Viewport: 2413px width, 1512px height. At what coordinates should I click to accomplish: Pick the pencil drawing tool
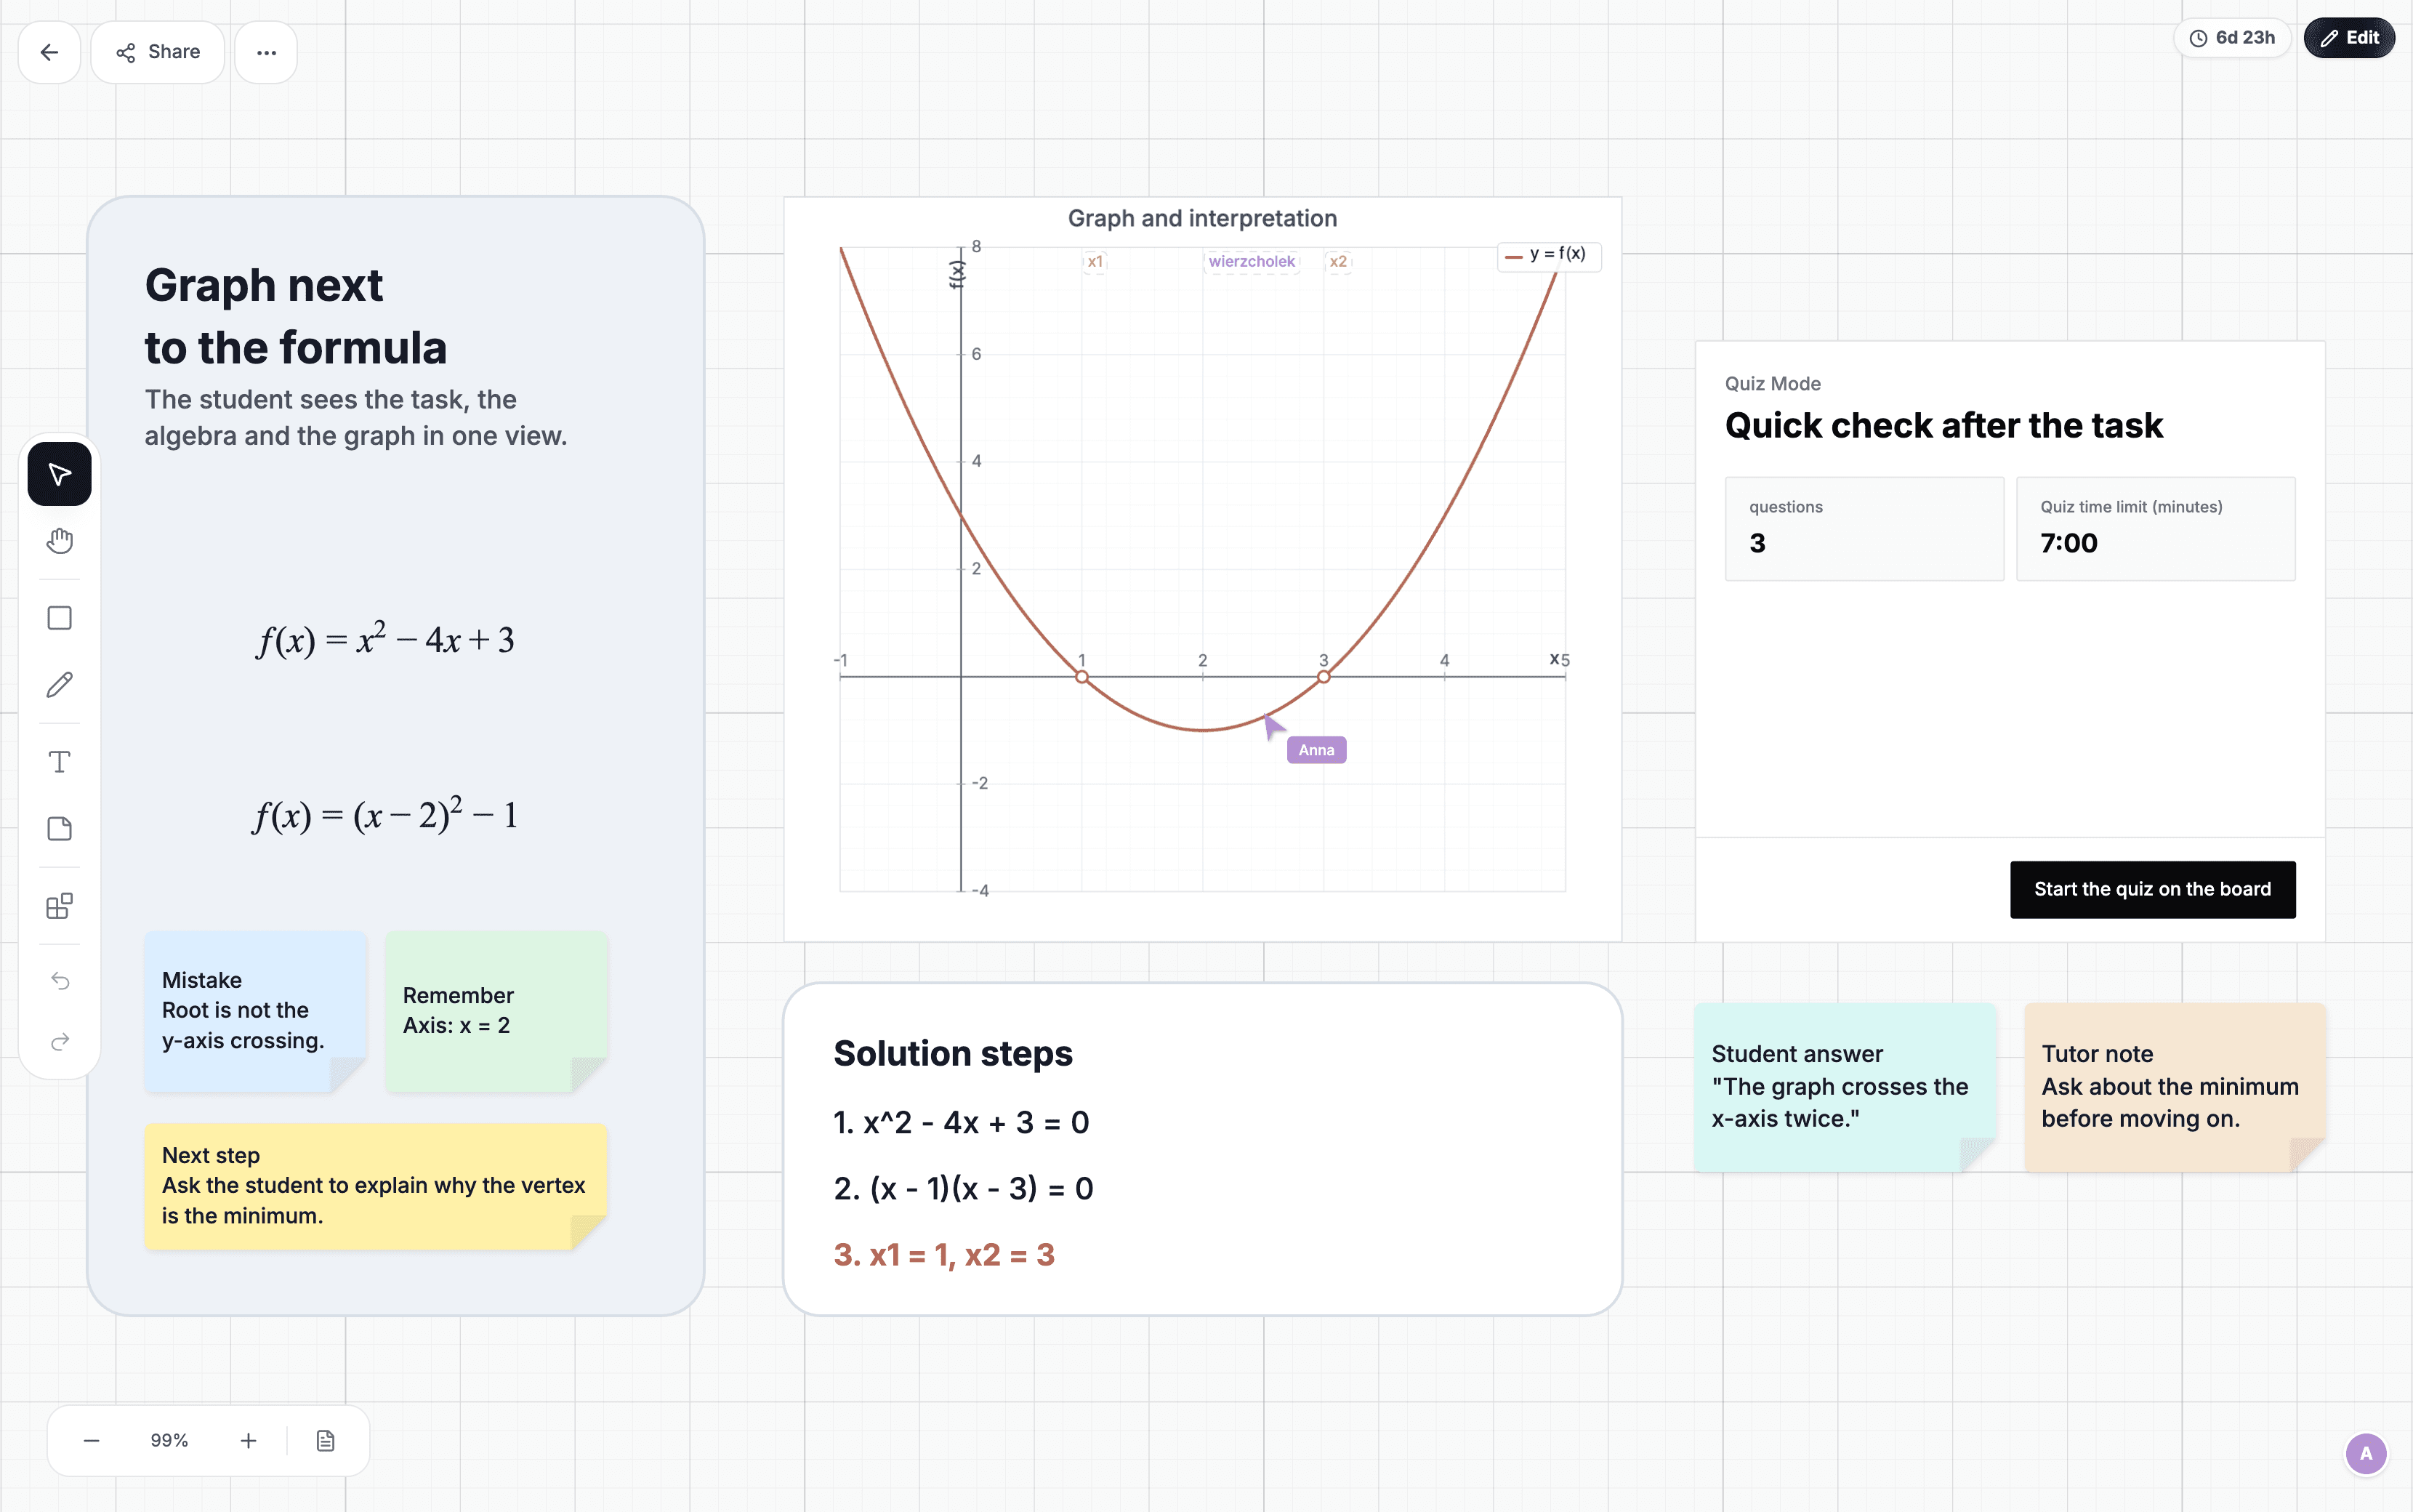(x=59, y=685)
